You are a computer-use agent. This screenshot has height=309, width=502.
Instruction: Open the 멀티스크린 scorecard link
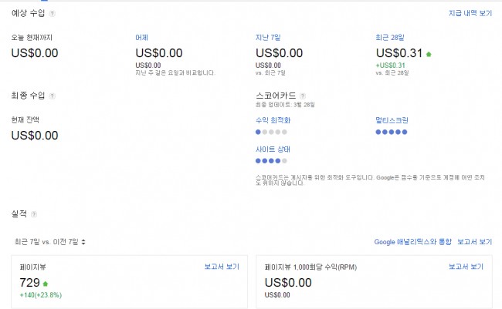[392, 120]
